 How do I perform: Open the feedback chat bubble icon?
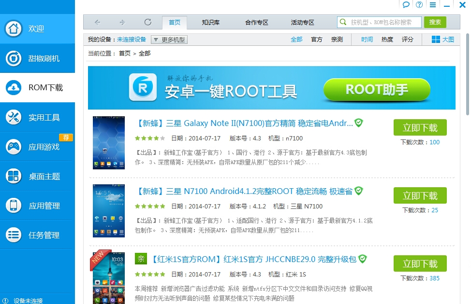pos(406,4)
